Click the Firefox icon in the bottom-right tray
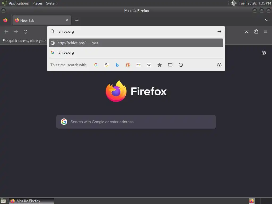 (x=252, y=201)
